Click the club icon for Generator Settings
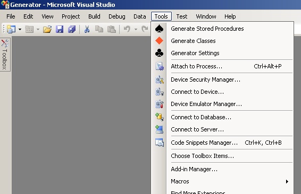Screen dimensions: 301x194 [160, 53]
